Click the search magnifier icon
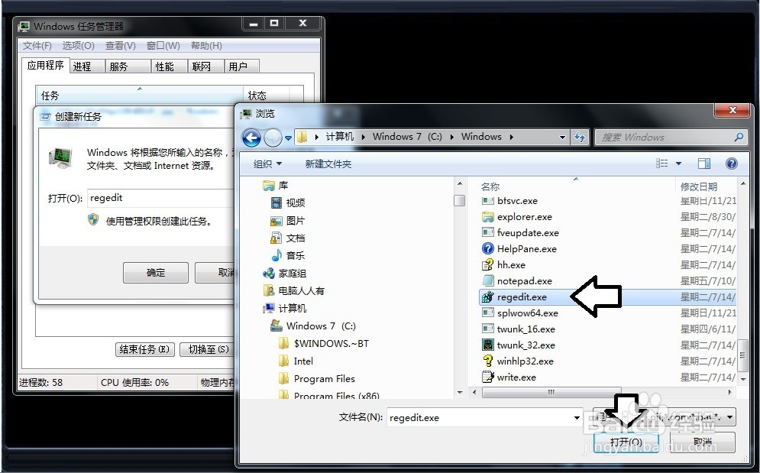Image resolution: width=760 pixels, height=473 pixels. pyautogui.click(x=739, y=138)
